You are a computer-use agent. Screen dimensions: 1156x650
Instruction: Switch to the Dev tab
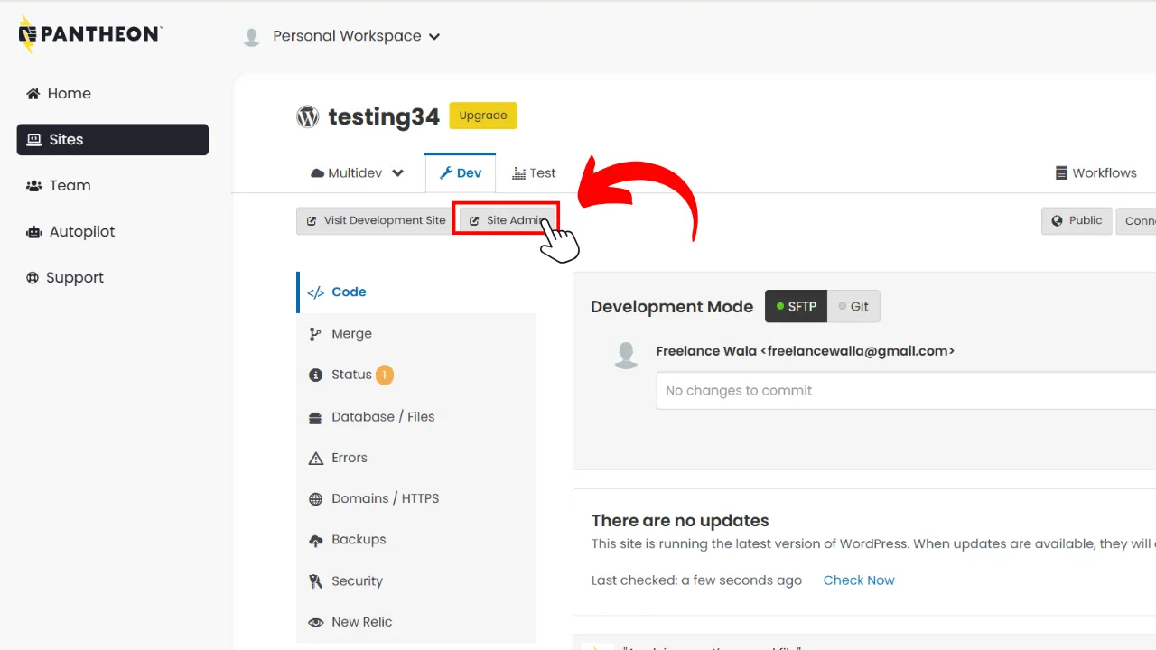461,173
